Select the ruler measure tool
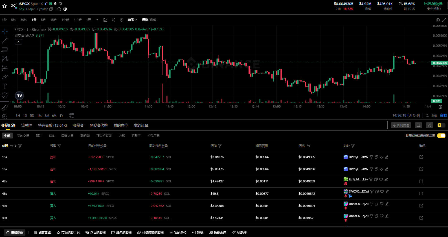The height and width of the screenshot is (237, 448). tap(5, 108)
